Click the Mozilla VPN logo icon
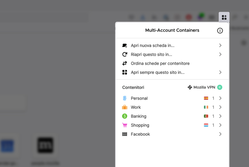 coord(190,87)
